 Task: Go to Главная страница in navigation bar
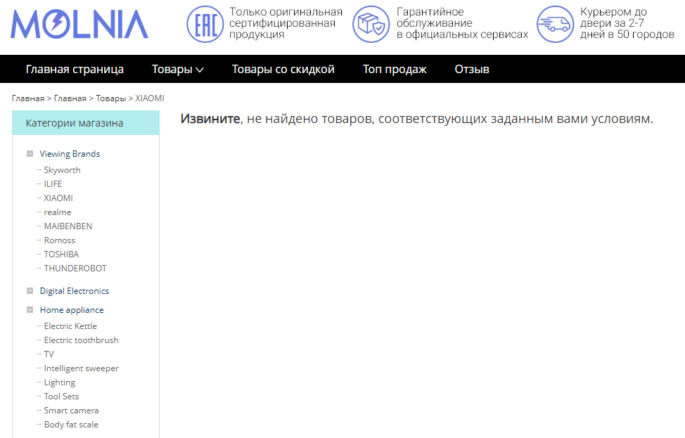(x=75, y=69)
